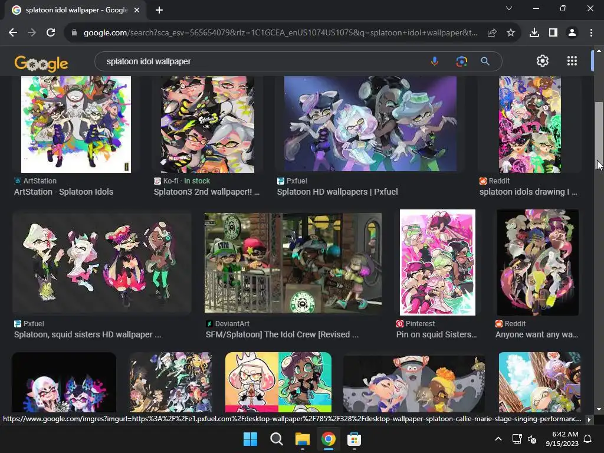Open Google quick settings gear
604x453 pixels.
tap(543, 61)
